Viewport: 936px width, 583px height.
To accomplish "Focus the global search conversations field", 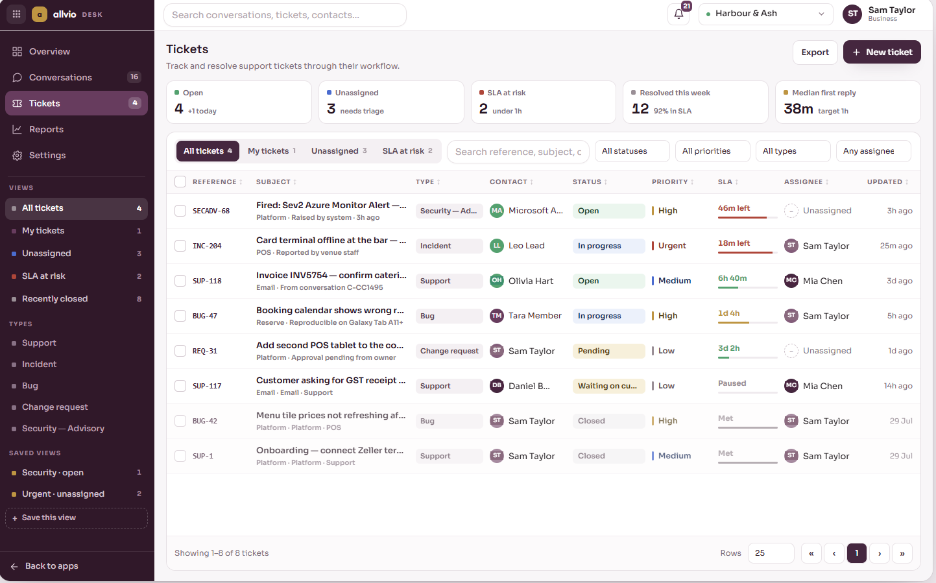I will (x=285, y=15).
